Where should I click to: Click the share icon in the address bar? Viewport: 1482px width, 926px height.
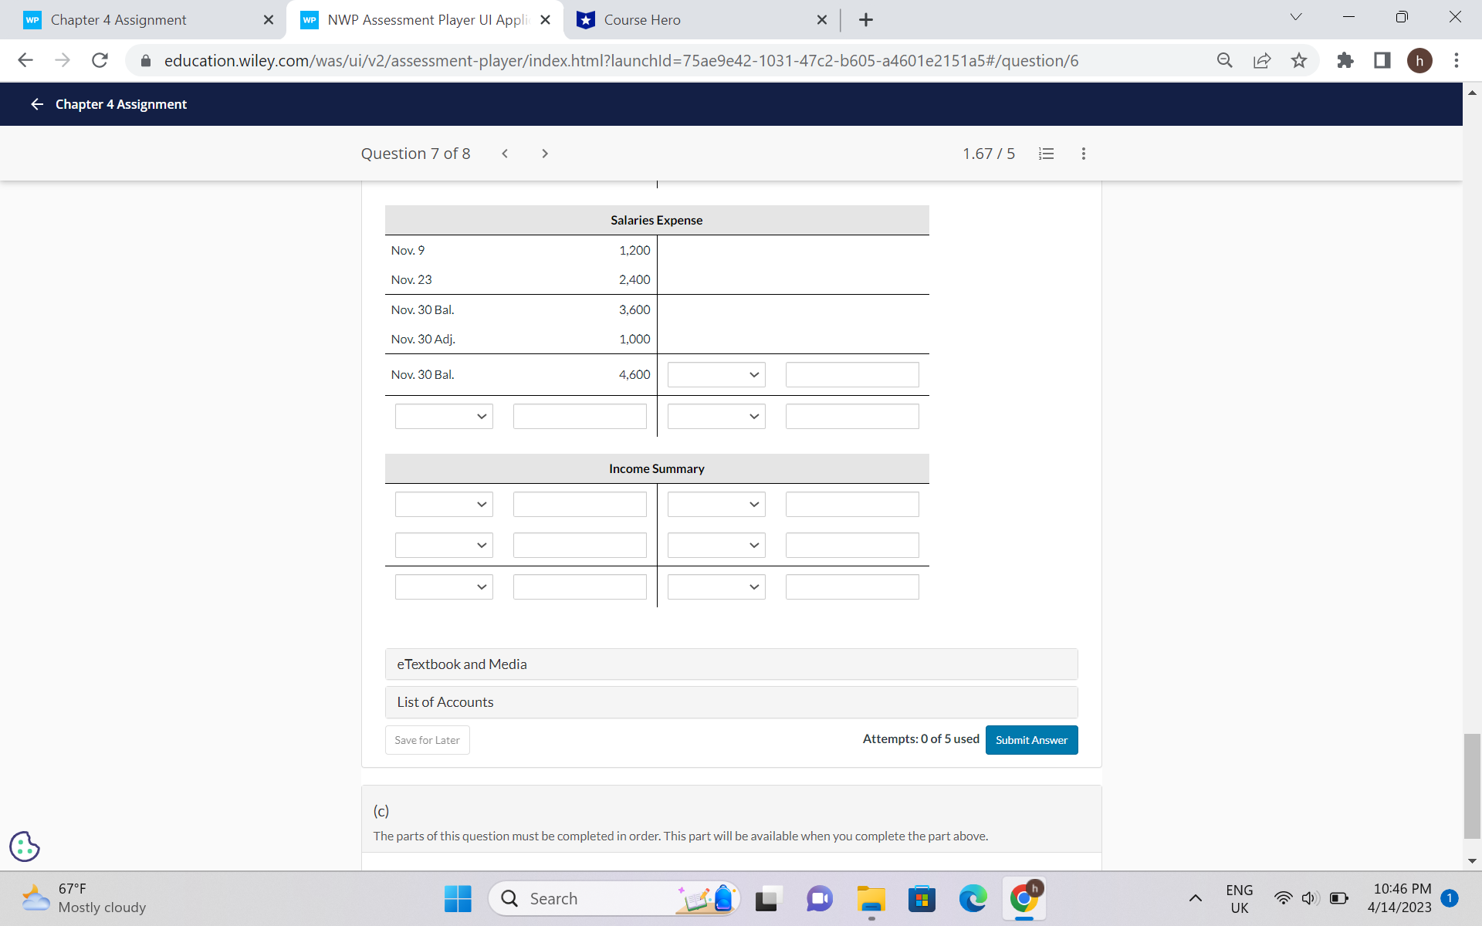coord(1261,60)
